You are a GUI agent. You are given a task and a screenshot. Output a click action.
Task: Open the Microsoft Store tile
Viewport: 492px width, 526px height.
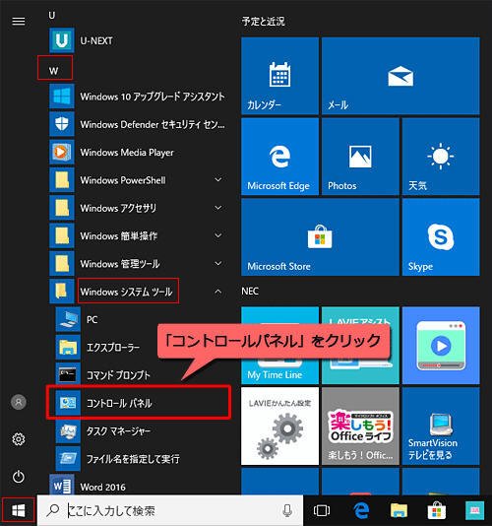320,236
